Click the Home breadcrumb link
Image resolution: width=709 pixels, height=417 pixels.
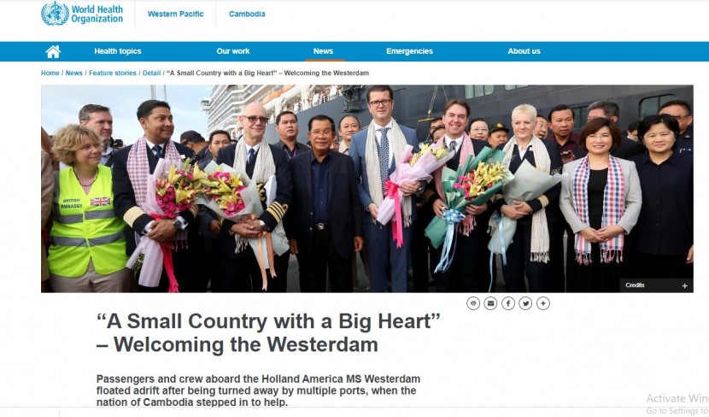click(50, 73)
